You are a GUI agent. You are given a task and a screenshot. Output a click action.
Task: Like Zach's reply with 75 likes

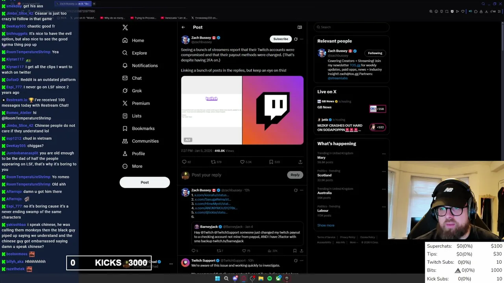[246, 251]
